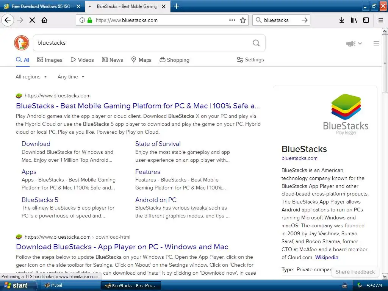The height and width of the screenshot is (291, 388).
Task: Stop loading the page with the X button
Action: point(32,20)
